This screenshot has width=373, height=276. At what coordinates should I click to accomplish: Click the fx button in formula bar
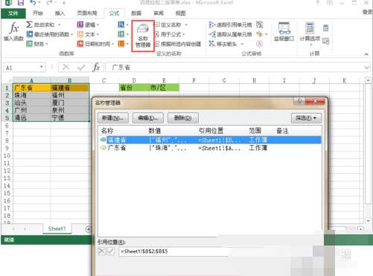click(96, 67)
